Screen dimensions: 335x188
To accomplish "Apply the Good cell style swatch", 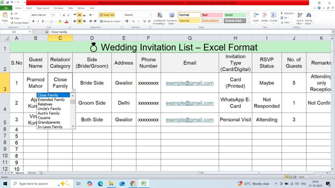I will pos(235,15).
